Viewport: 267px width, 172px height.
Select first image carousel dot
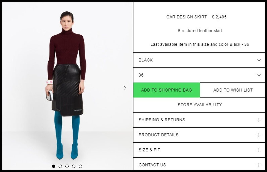pyautogui.click(x=54, y=166)
